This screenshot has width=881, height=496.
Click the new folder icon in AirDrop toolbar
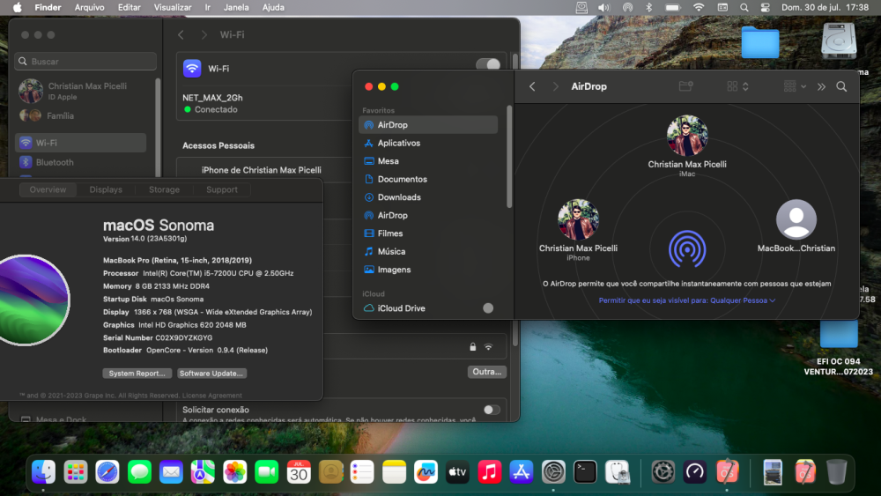685,86
